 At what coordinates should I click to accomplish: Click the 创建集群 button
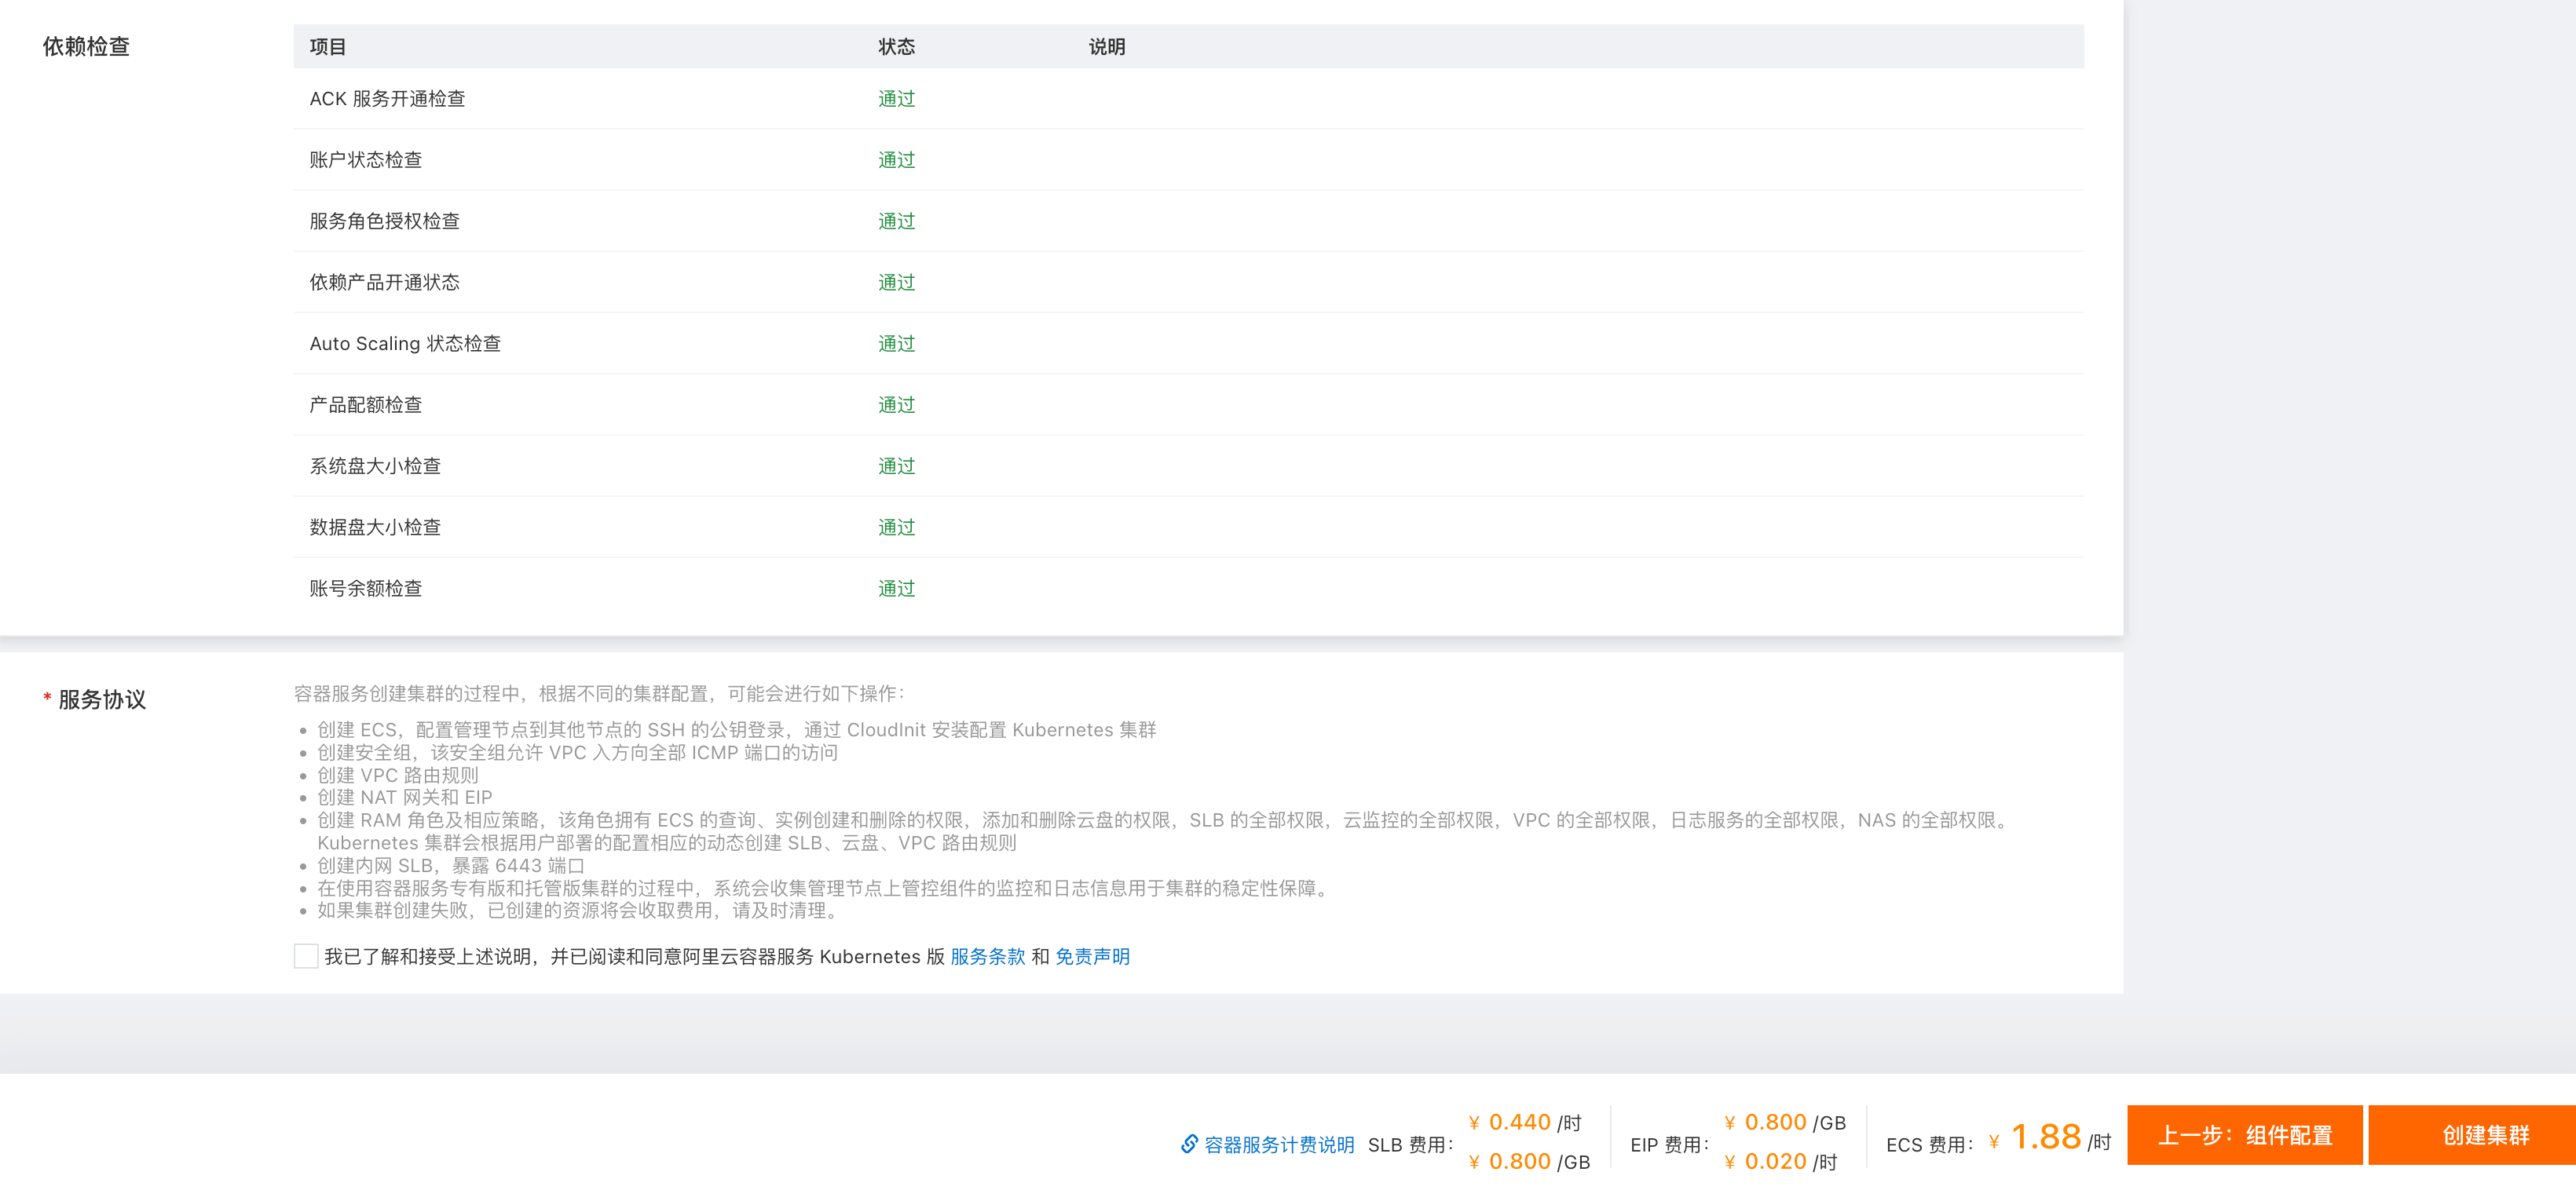point(2484,1135)
